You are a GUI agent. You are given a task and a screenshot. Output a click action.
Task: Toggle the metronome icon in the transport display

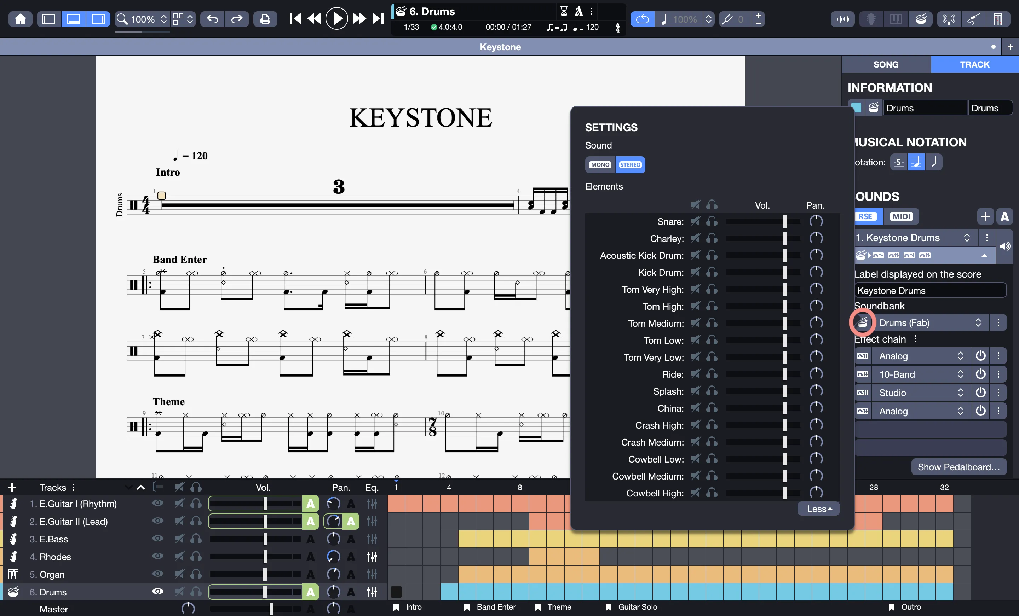578,11
